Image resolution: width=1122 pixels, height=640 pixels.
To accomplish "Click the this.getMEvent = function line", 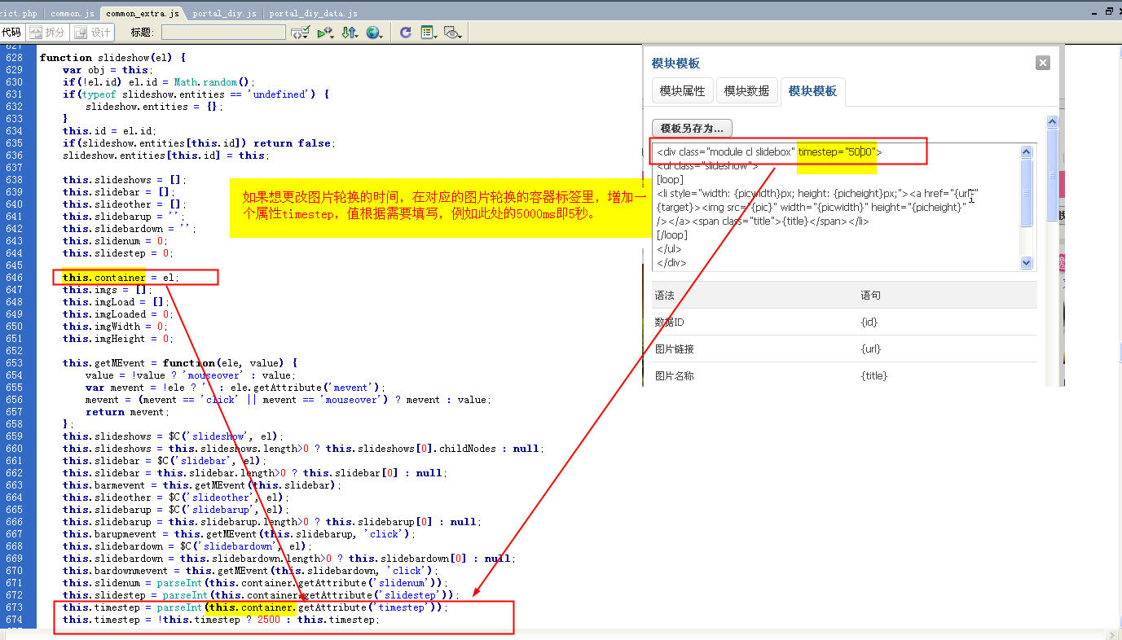I will click(x=180, y=363).
